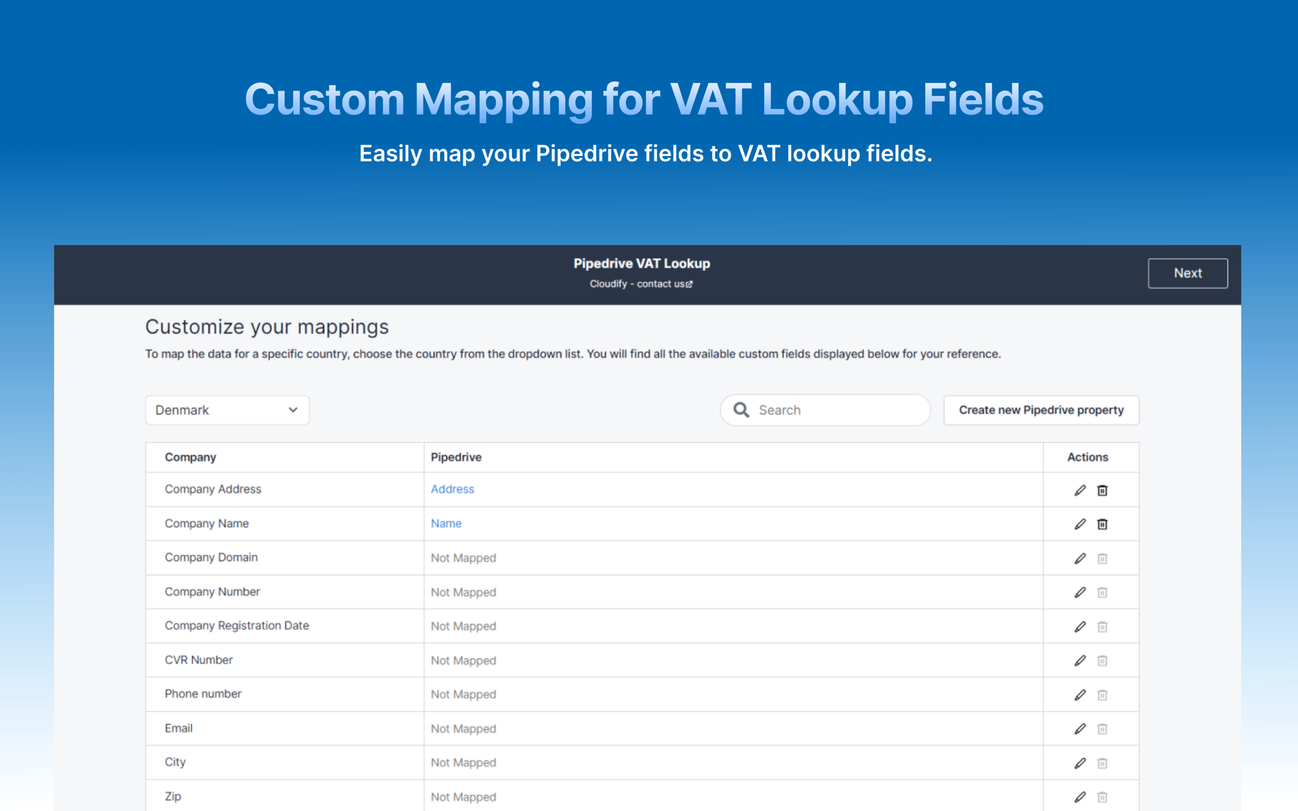Edit the Company Address mapping with the pencil icon

click(1080, 490)
